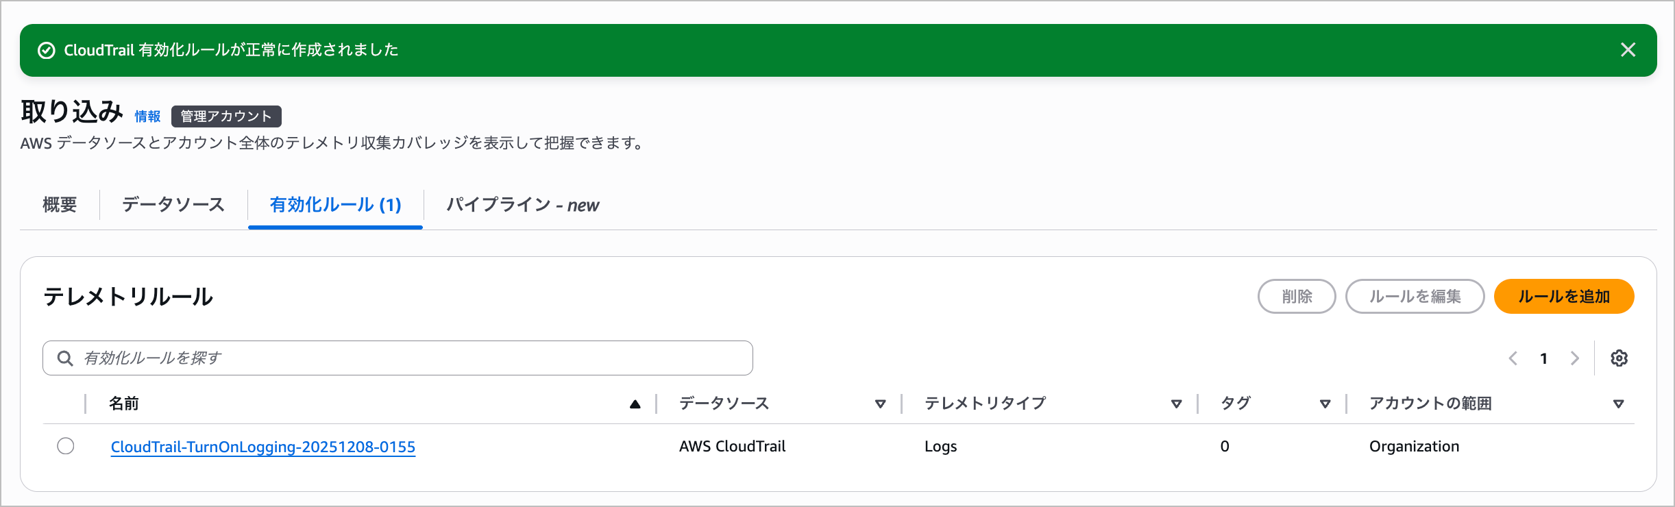Screen dimensions: 1675x507
Task: Click the ルールを追加 button
Action: click(x=1563, y=297)
